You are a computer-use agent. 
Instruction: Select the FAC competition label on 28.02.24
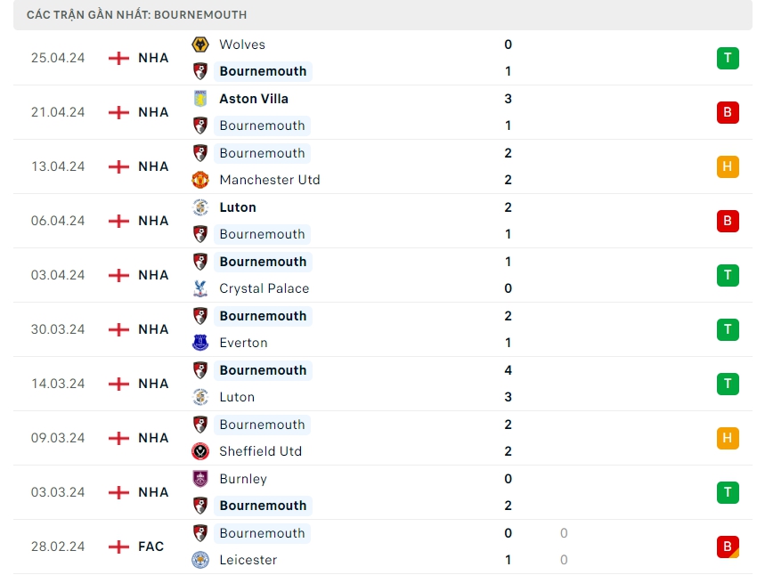151,547
